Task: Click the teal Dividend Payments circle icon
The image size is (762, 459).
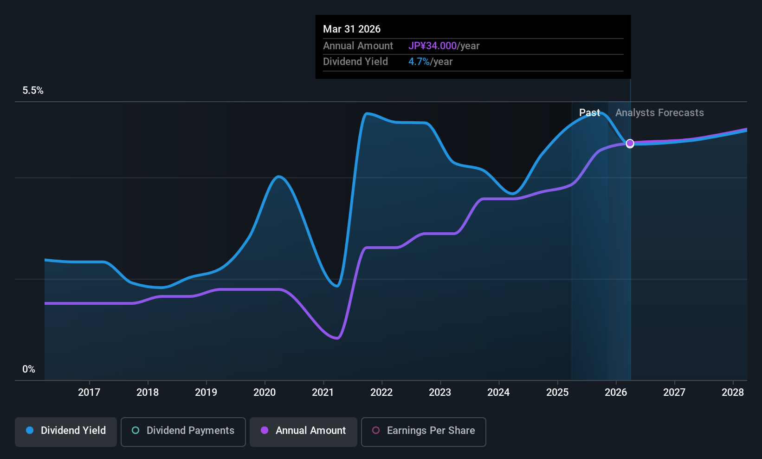Action: coord(135,431)
